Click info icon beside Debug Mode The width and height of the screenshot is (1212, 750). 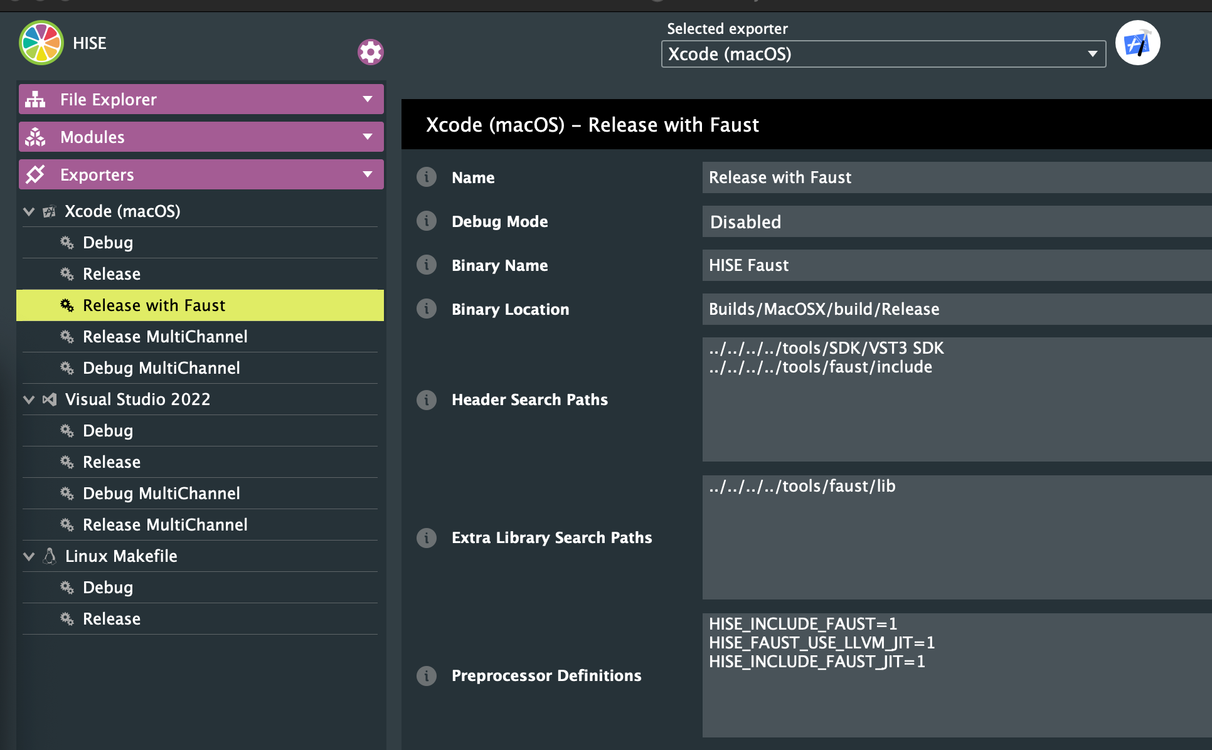427,221
